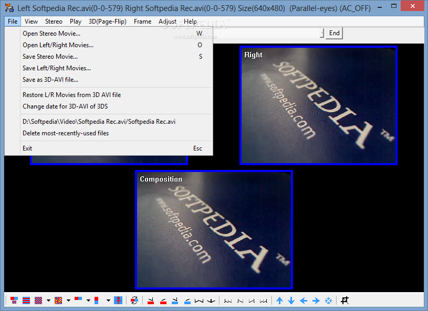Screen dimensions: 428x311
Task: Click the down-arrow on wavy line icon
Action: point(211,301)
